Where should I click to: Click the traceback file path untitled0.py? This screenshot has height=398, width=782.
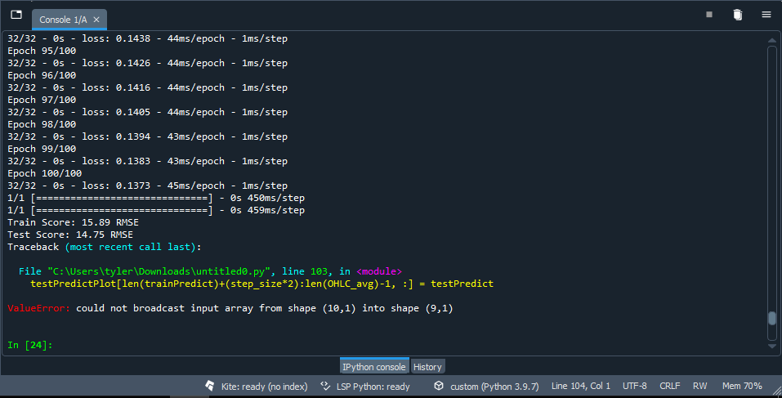point(159,271)
